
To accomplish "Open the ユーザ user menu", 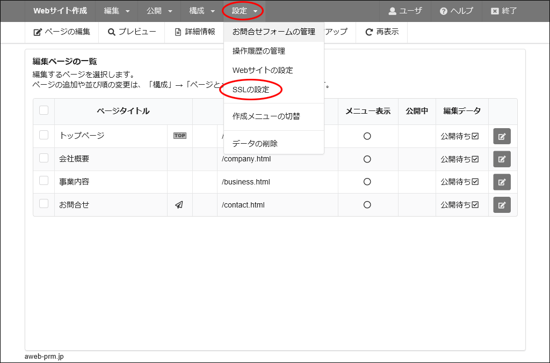I will coord(406,11).
